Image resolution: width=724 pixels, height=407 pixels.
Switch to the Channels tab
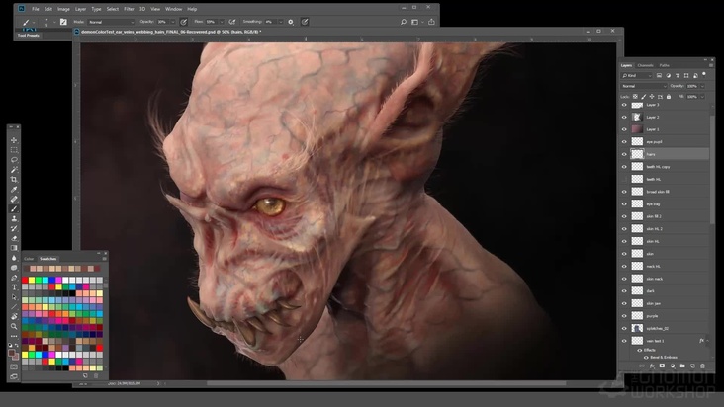646,65
